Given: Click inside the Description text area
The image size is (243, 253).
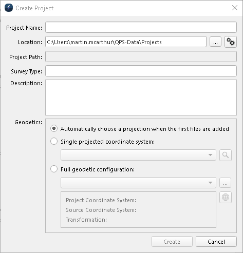Looking at the screenshot, I should click(x=141, y=98).
